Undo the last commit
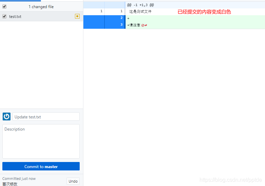 pos(73,181)
